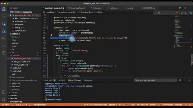Image resolution: width=193 pixels, height=108 pixels.
Task: Click into the debug console filter field
Action: 156,80
